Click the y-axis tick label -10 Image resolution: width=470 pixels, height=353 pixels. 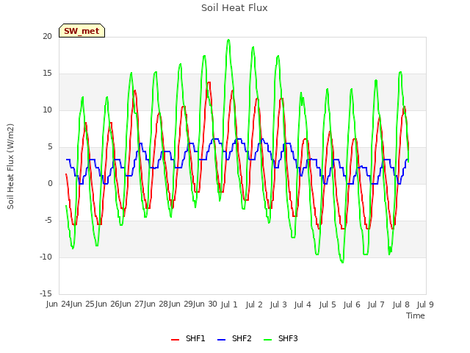tap(46, 257)
